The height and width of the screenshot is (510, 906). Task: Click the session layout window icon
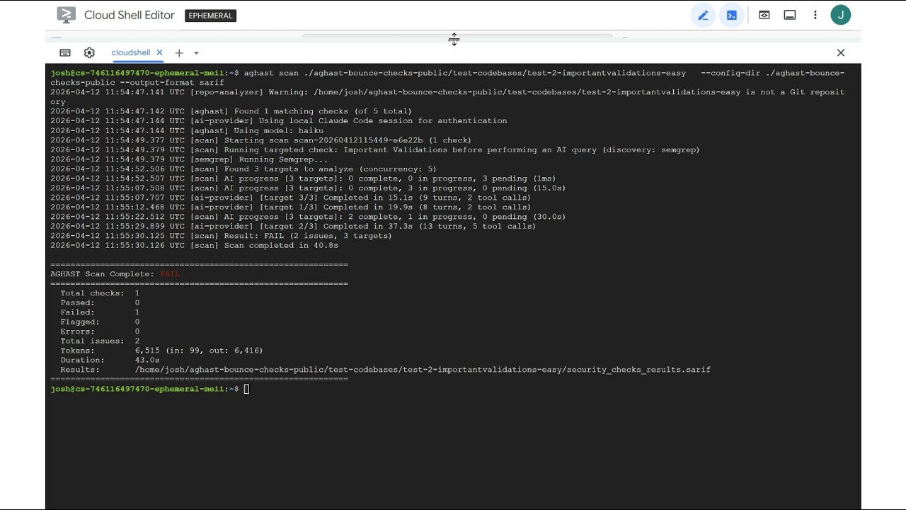(x=790, y=15)
